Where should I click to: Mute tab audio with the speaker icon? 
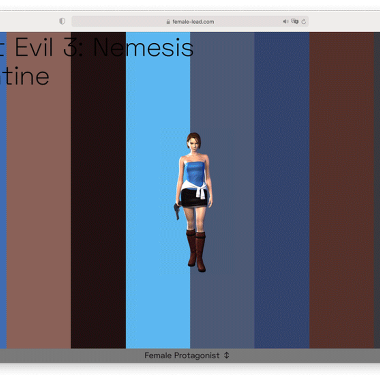[285, 21]
